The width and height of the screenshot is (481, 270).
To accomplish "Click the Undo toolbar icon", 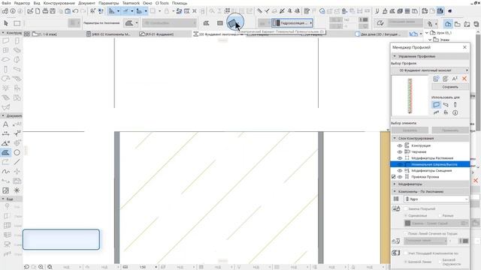I will click(x=75, y=11).
